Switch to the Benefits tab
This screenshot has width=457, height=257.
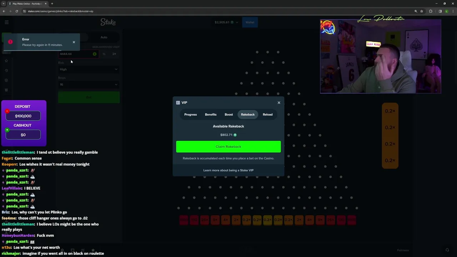[211, 115]
